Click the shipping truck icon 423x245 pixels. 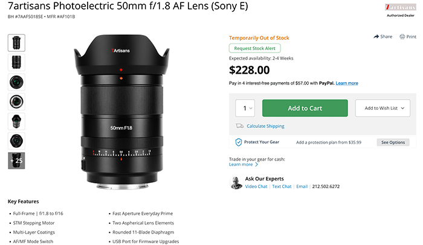click(x=239, y=126)
